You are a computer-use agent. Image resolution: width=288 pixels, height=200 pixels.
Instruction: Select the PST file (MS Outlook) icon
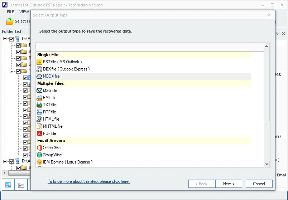(x=39, y=62)
